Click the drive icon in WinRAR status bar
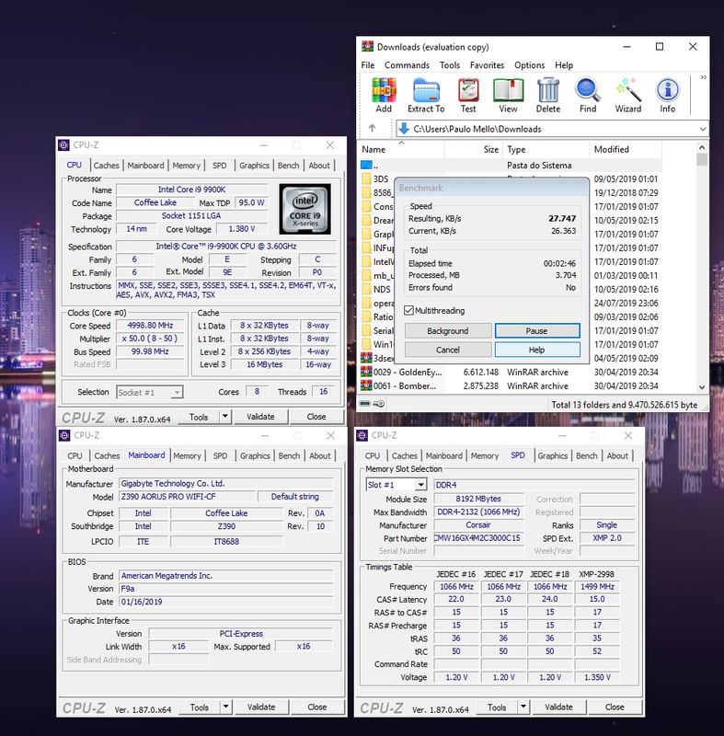 coord(365,404)
